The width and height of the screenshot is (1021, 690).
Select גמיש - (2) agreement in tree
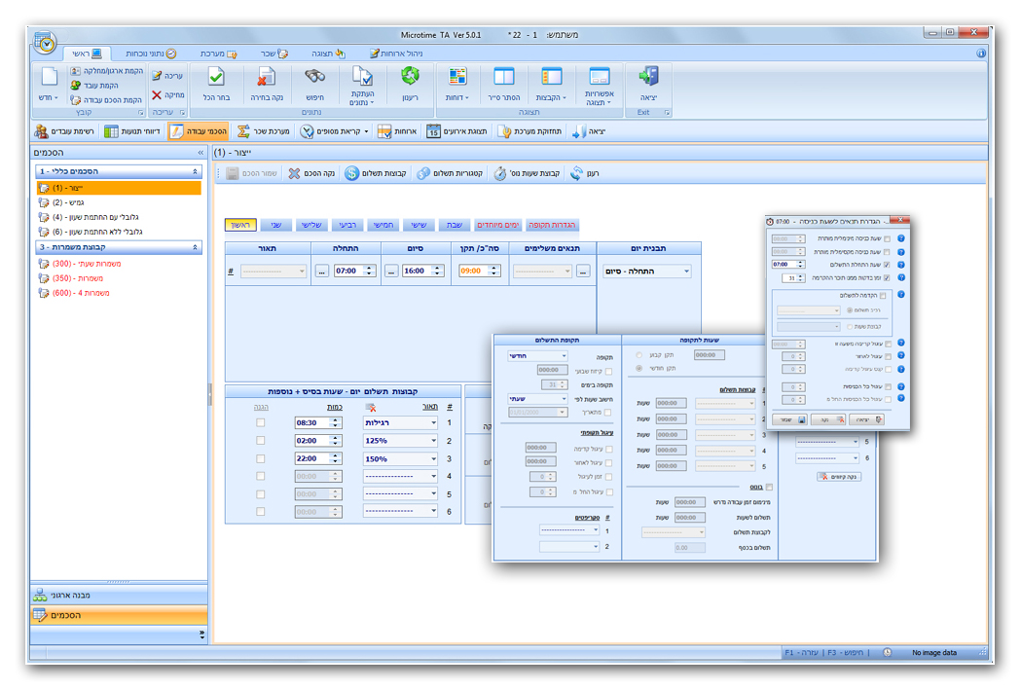[x=70, y=202]
